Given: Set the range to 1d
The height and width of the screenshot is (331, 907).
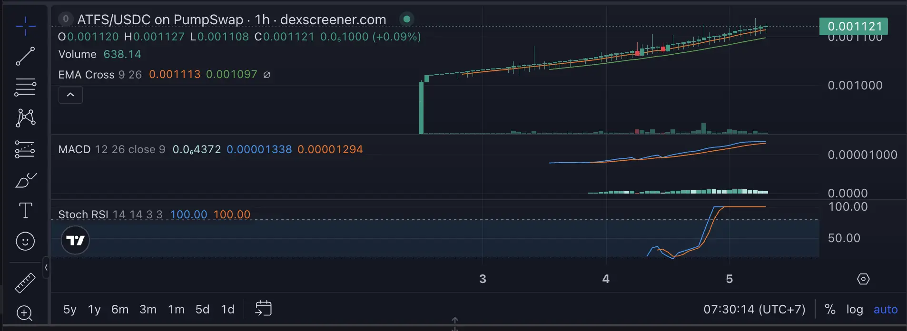Looking at the screenshot, I should pyautogui.click(x=227, y=309).
